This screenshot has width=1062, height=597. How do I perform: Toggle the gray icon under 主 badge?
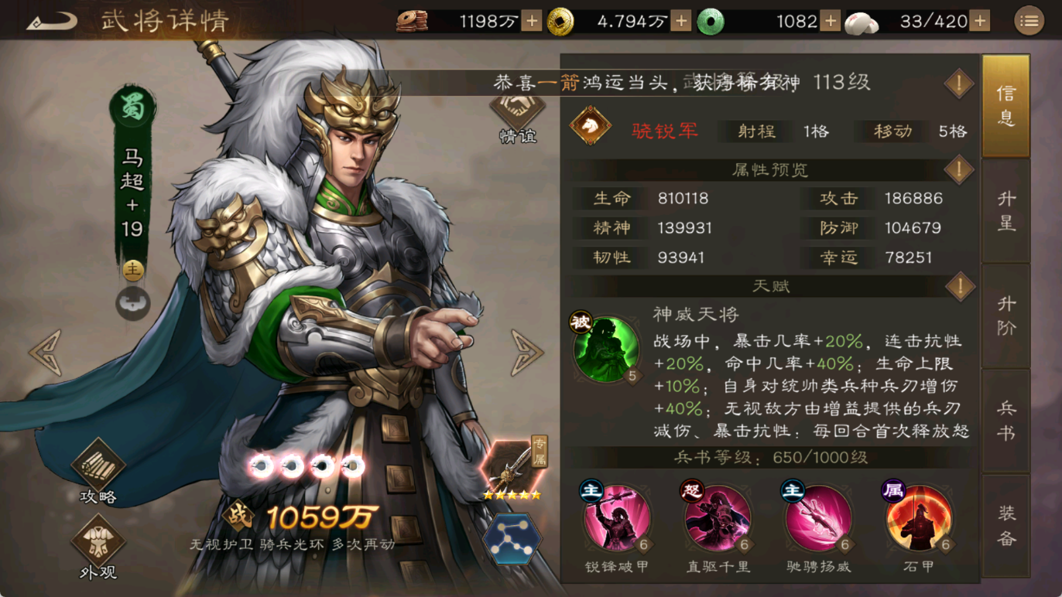point(133,303)
